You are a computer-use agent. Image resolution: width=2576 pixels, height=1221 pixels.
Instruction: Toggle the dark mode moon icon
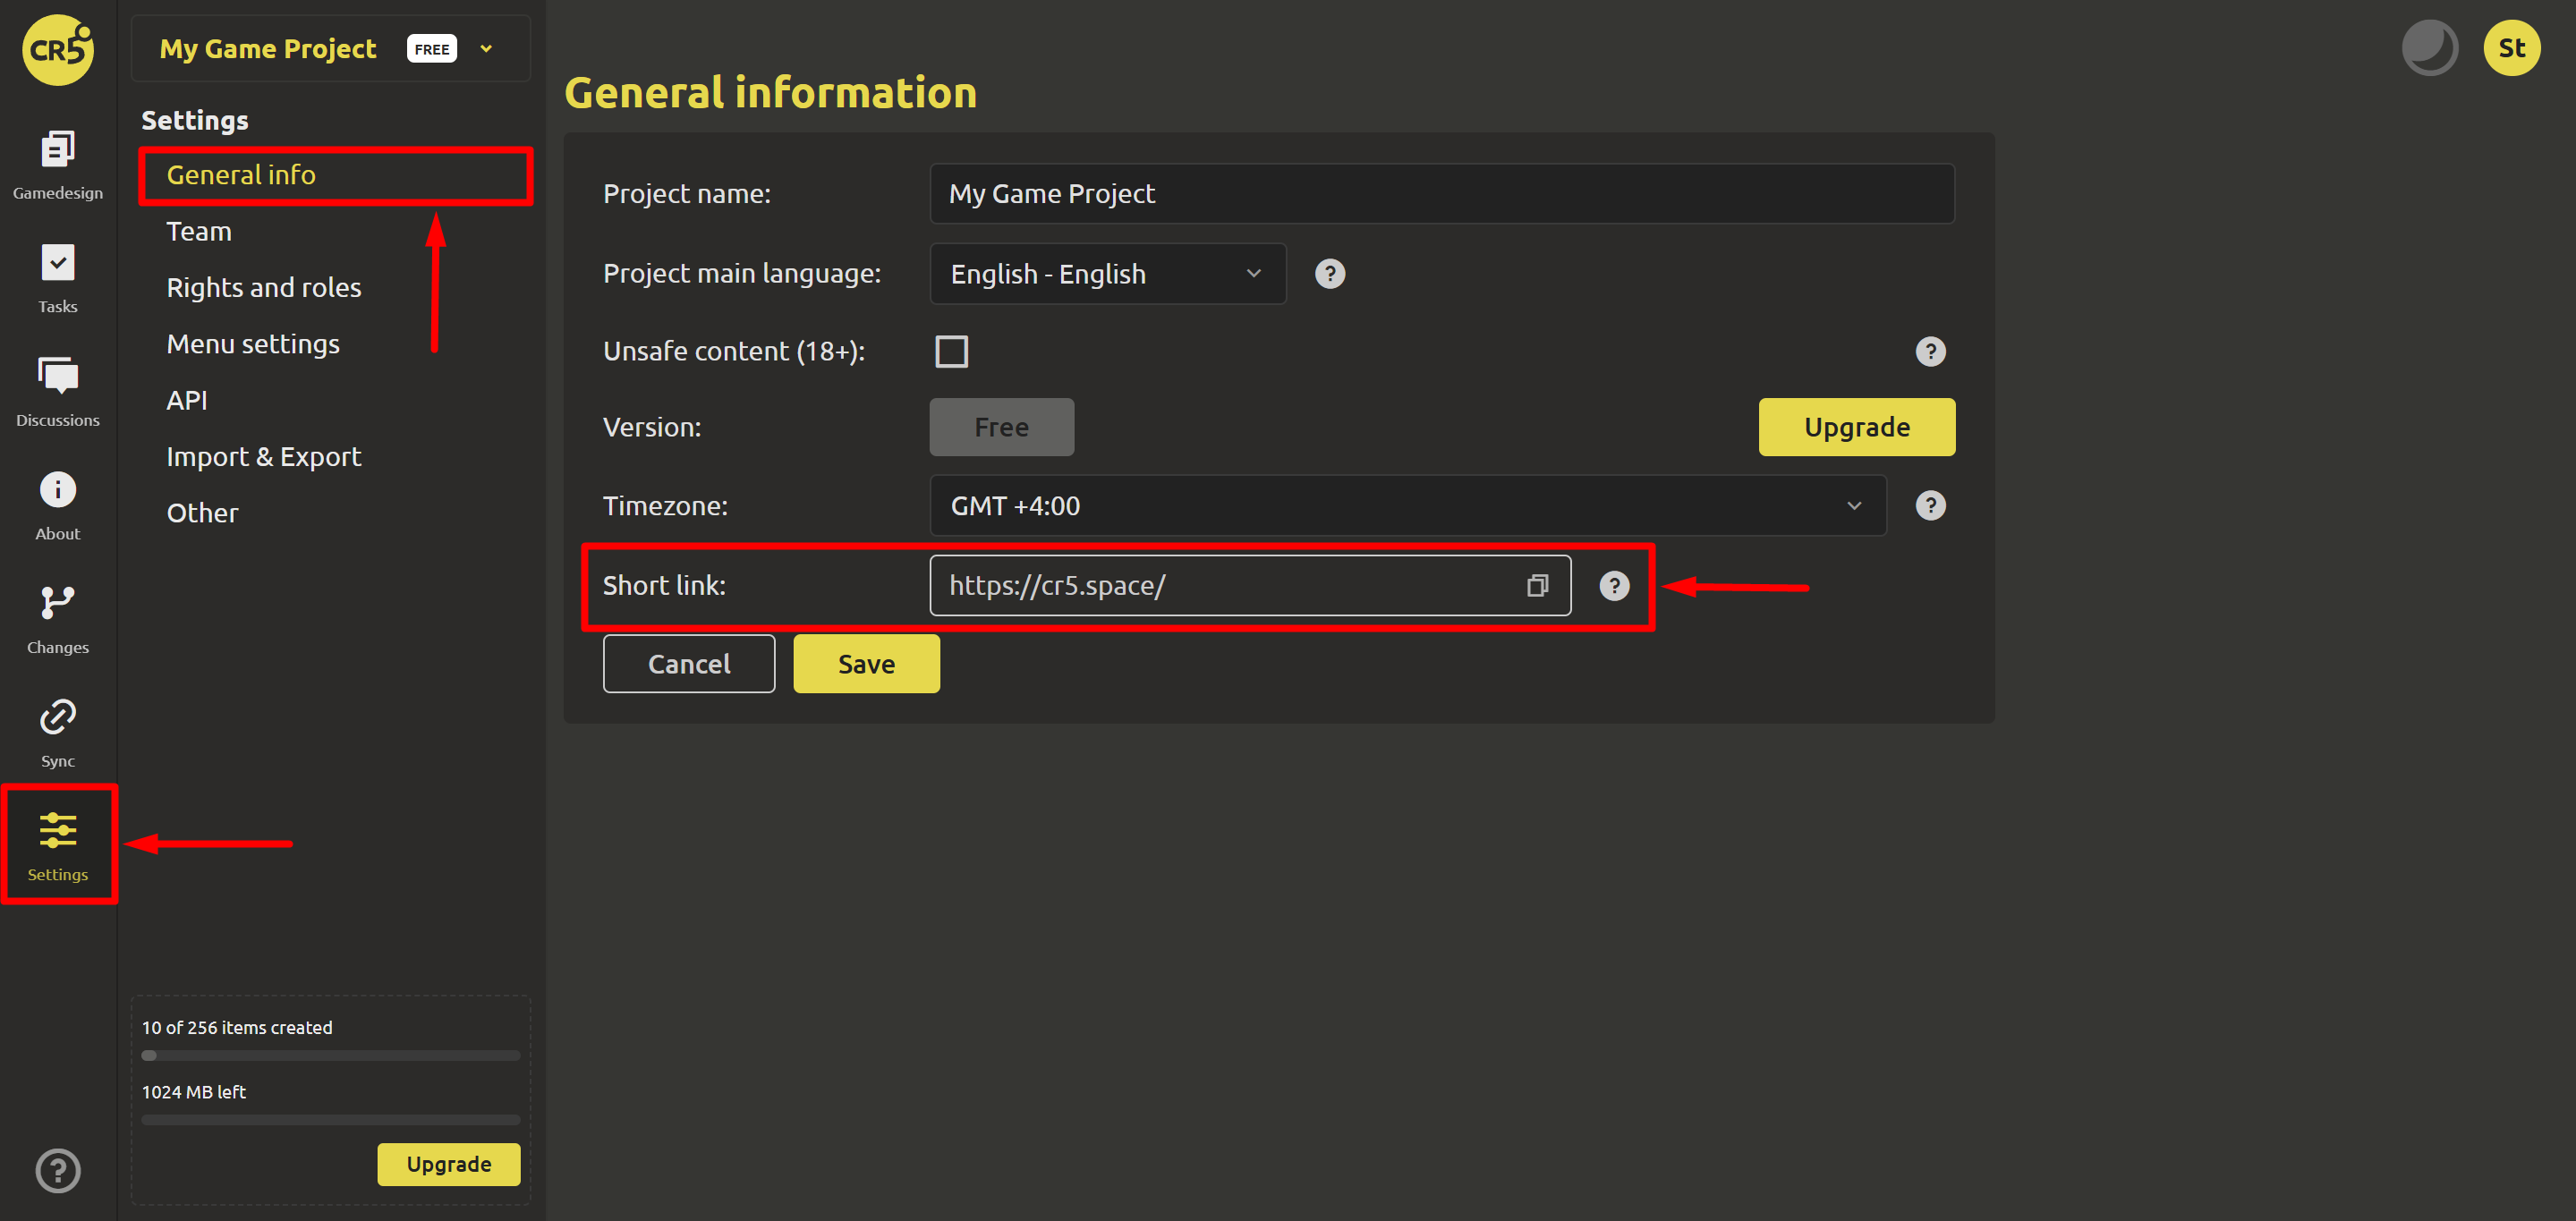[2429, 47]
